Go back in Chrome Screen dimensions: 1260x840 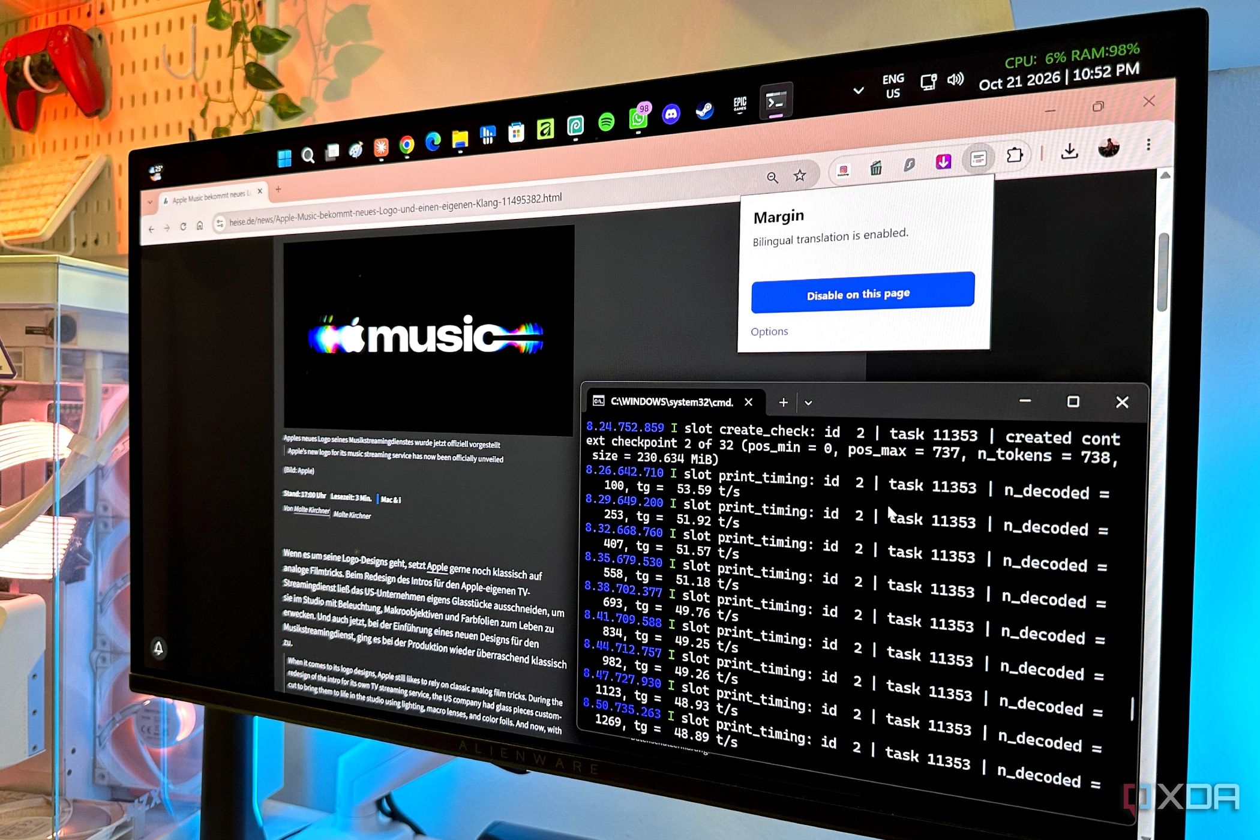tap(151, 229)
